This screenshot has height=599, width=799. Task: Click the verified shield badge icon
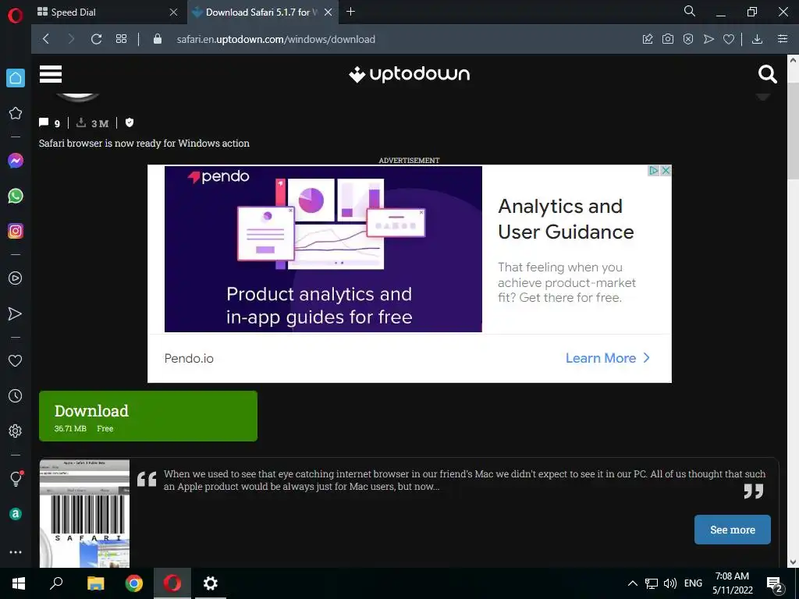pos(130,122)
